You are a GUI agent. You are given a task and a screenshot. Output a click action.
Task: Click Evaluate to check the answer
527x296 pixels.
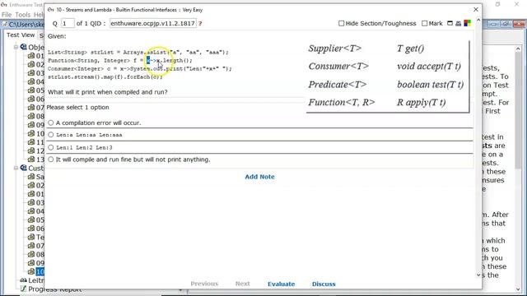(281, 284)
